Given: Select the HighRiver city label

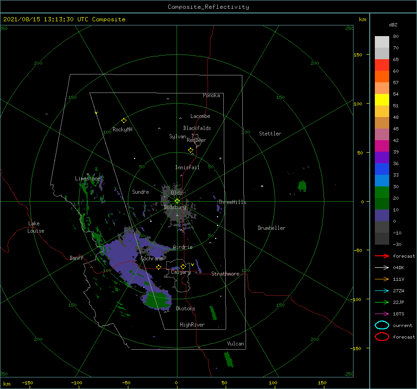Looking at the screenshot, I should (192, 325).
